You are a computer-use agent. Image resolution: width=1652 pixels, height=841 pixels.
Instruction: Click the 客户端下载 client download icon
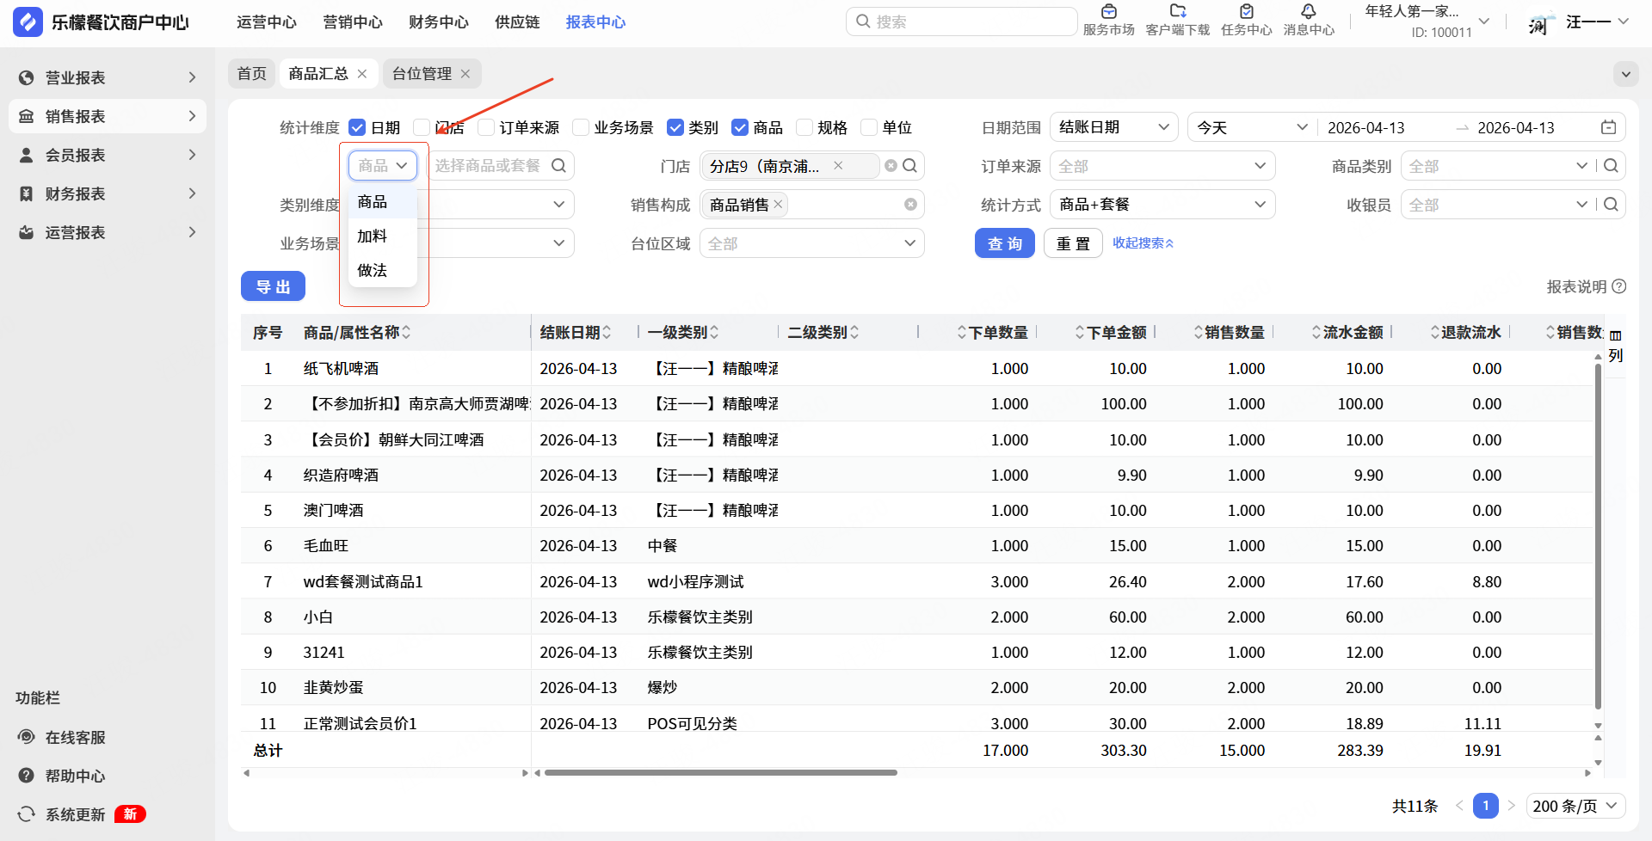(x=1177, y=12)
